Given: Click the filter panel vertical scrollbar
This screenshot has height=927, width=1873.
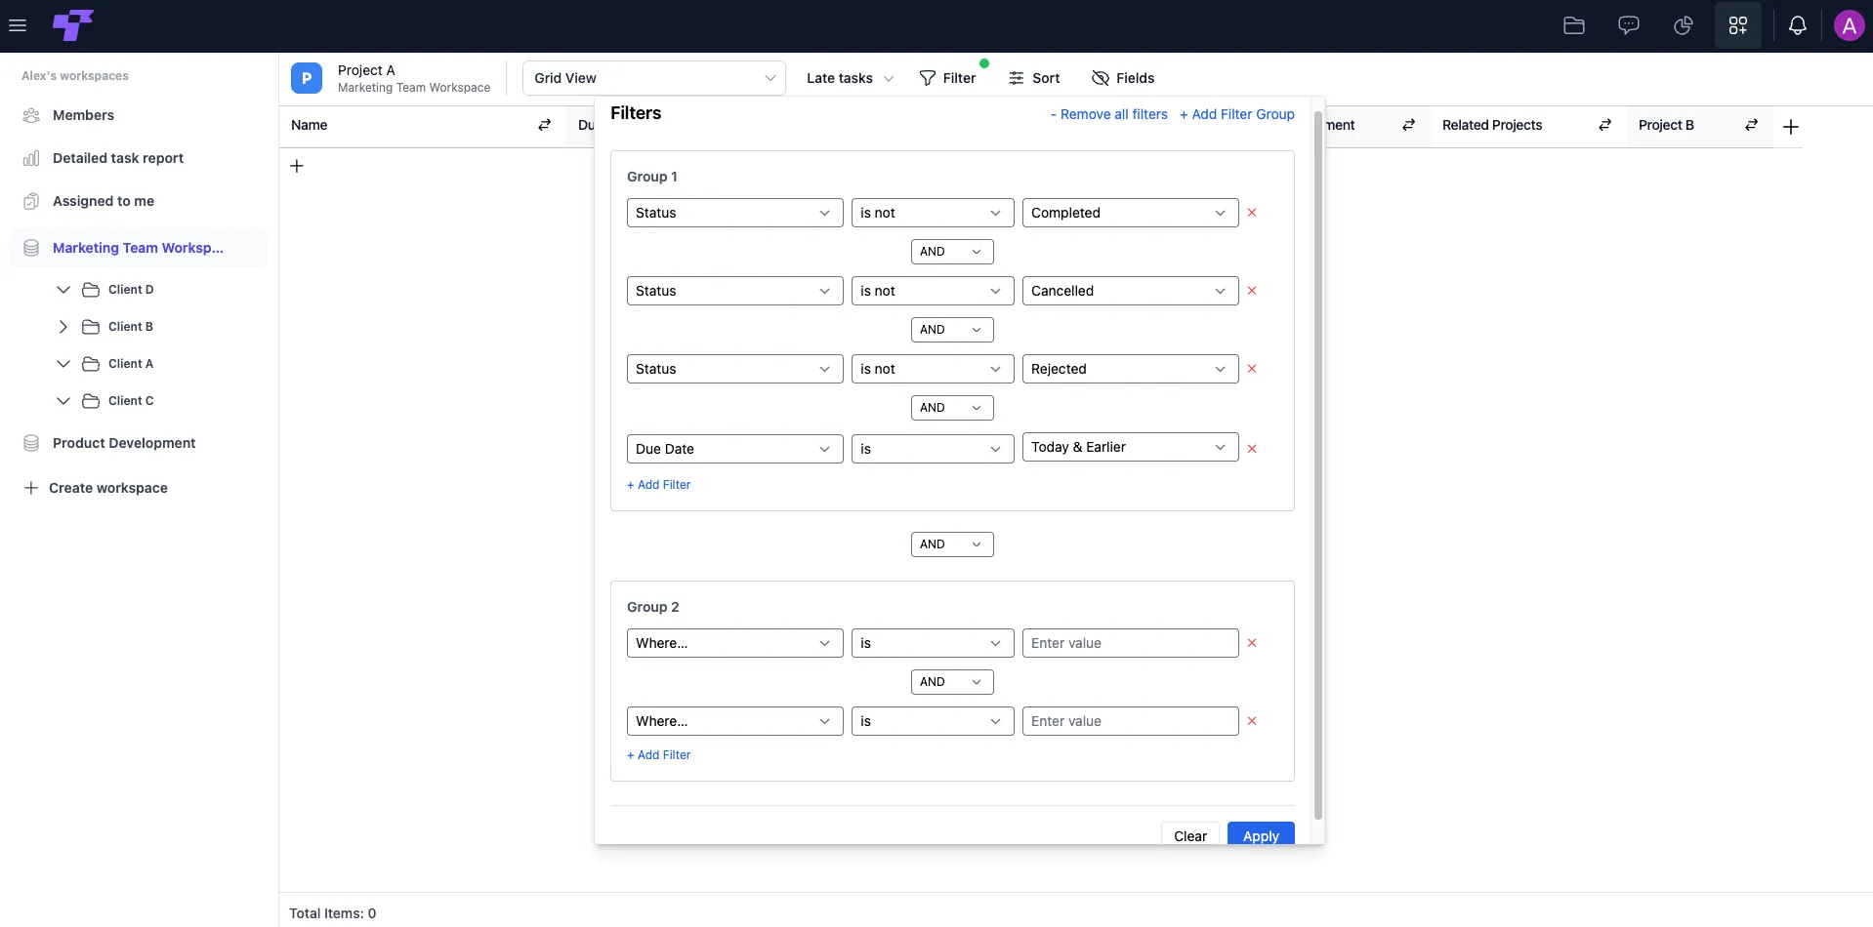Looking at the screenshot, I should 1317,465.
